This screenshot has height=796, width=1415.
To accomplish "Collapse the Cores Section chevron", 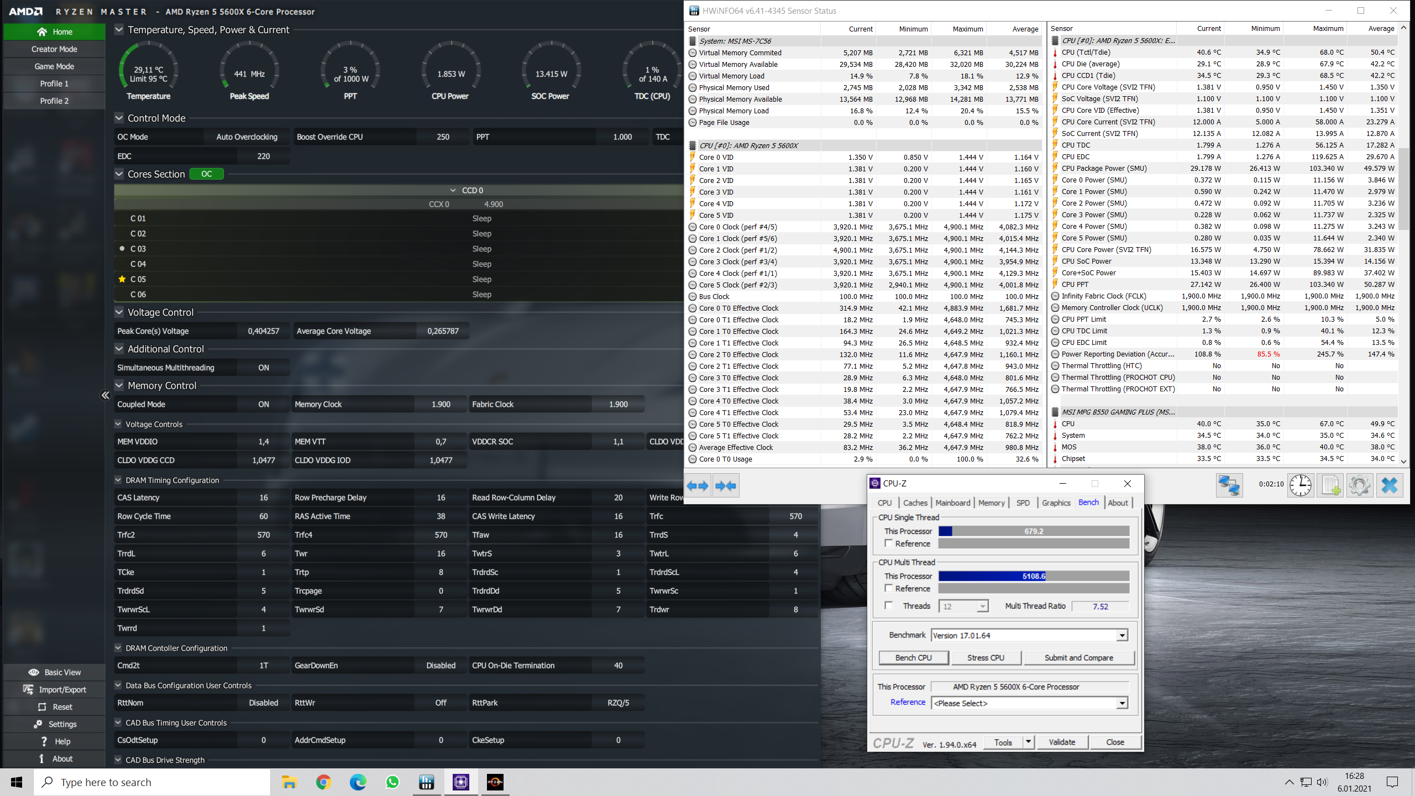I will (119, 174).
